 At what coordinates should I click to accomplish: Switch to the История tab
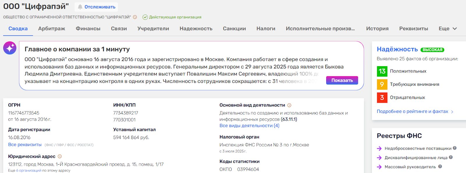pos(377,28)
